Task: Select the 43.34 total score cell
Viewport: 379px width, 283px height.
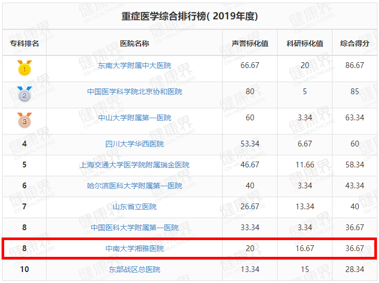Action: coord(354,186)
